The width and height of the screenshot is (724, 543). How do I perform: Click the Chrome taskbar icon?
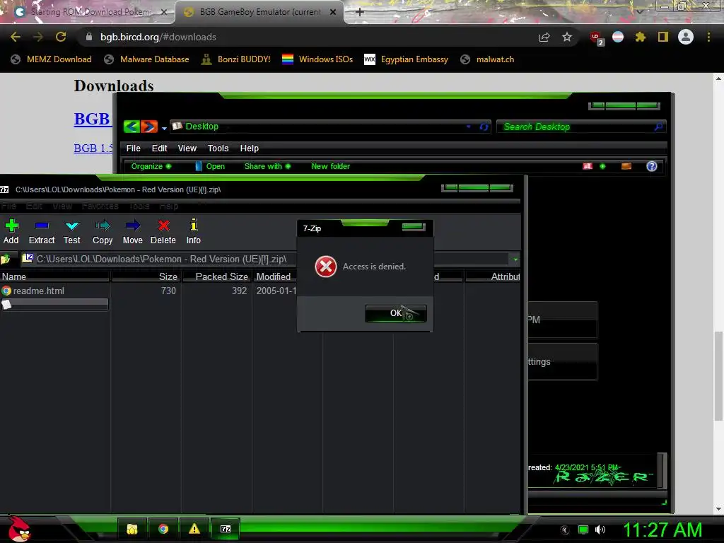(163, 529)
